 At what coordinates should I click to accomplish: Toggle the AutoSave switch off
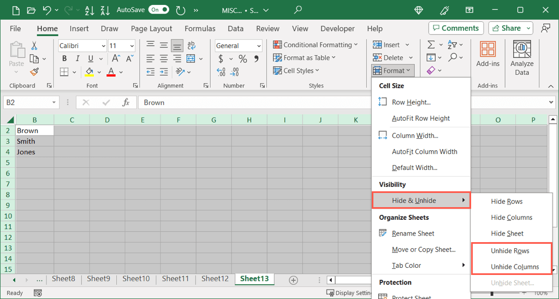158,10
